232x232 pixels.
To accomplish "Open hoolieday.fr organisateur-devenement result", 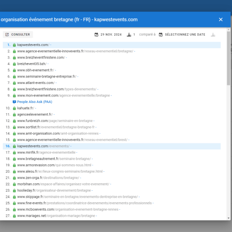I will [54, 190].
